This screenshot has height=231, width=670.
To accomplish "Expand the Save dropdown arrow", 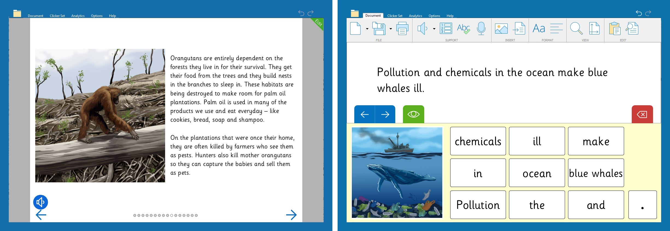I will click(x=391, y=29).
